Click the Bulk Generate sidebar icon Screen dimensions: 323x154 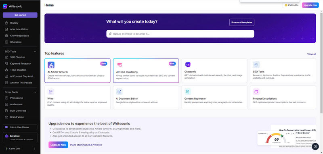point(6,110)
